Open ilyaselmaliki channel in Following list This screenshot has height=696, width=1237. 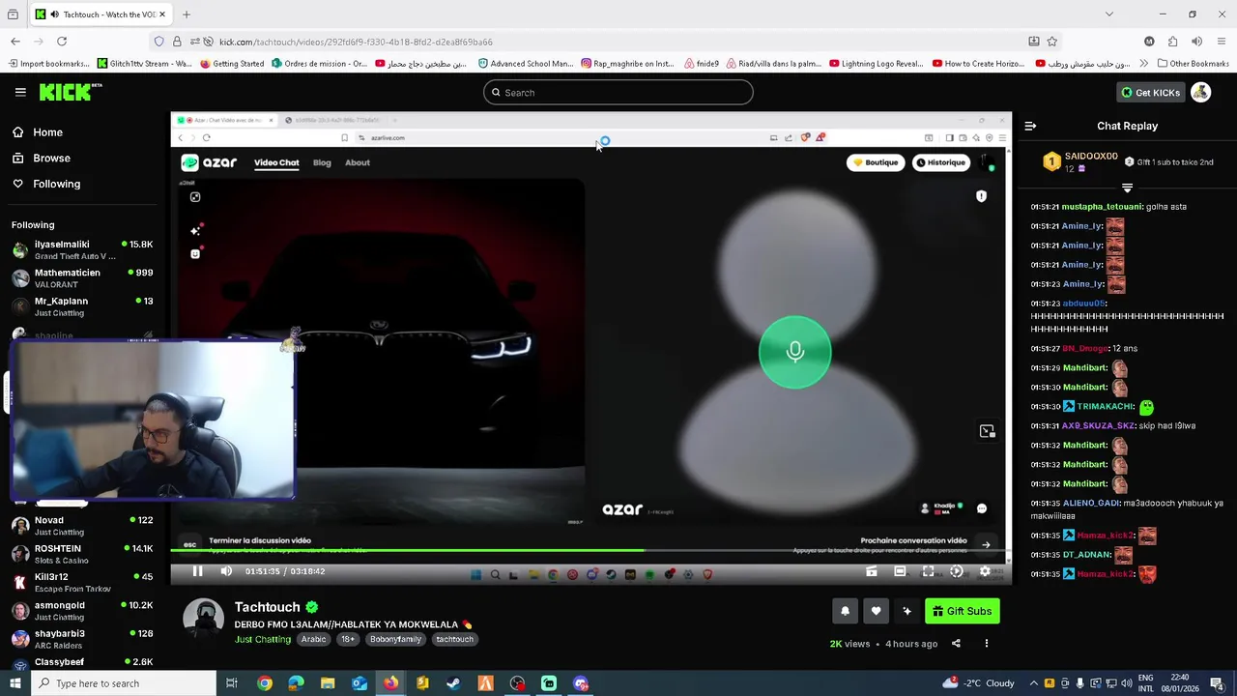(x=81, y=249)
